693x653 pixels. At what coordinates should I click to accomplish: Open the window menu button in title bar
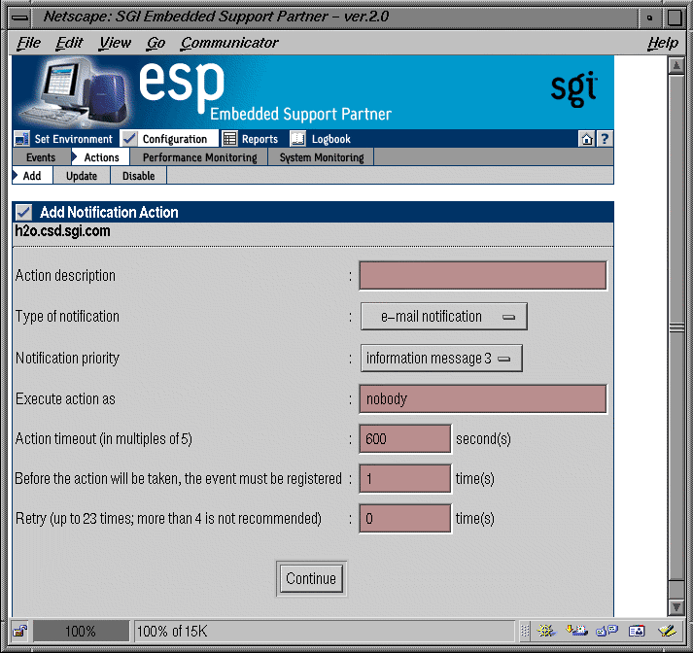(20, 18)
